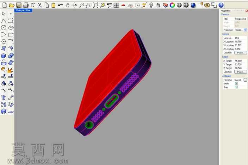Edit the Lens Length value 50.0
This screenshot has height=165, width=248.
(x=240, y=38)
